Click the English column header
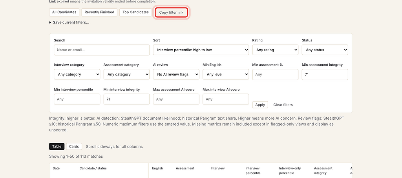Image resolution: width=402 pixels, height=178 pixels. (157, 169)
